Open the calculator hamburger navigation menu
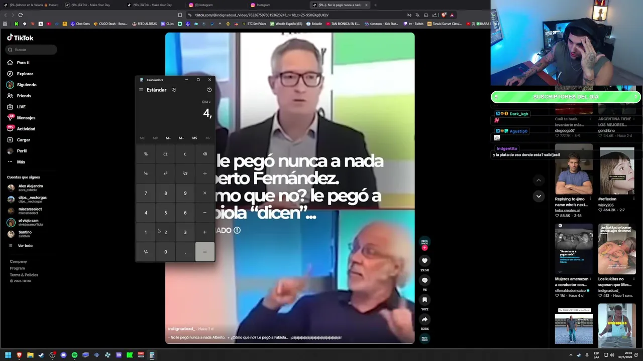This screenshot has width=643, height=361. (x=141, y=90)
